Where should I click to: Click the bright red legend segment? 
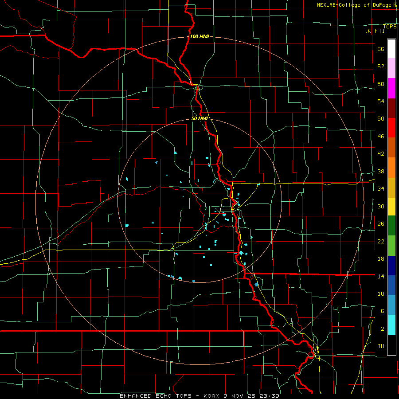pyautogui.click(x=391, y=128)
